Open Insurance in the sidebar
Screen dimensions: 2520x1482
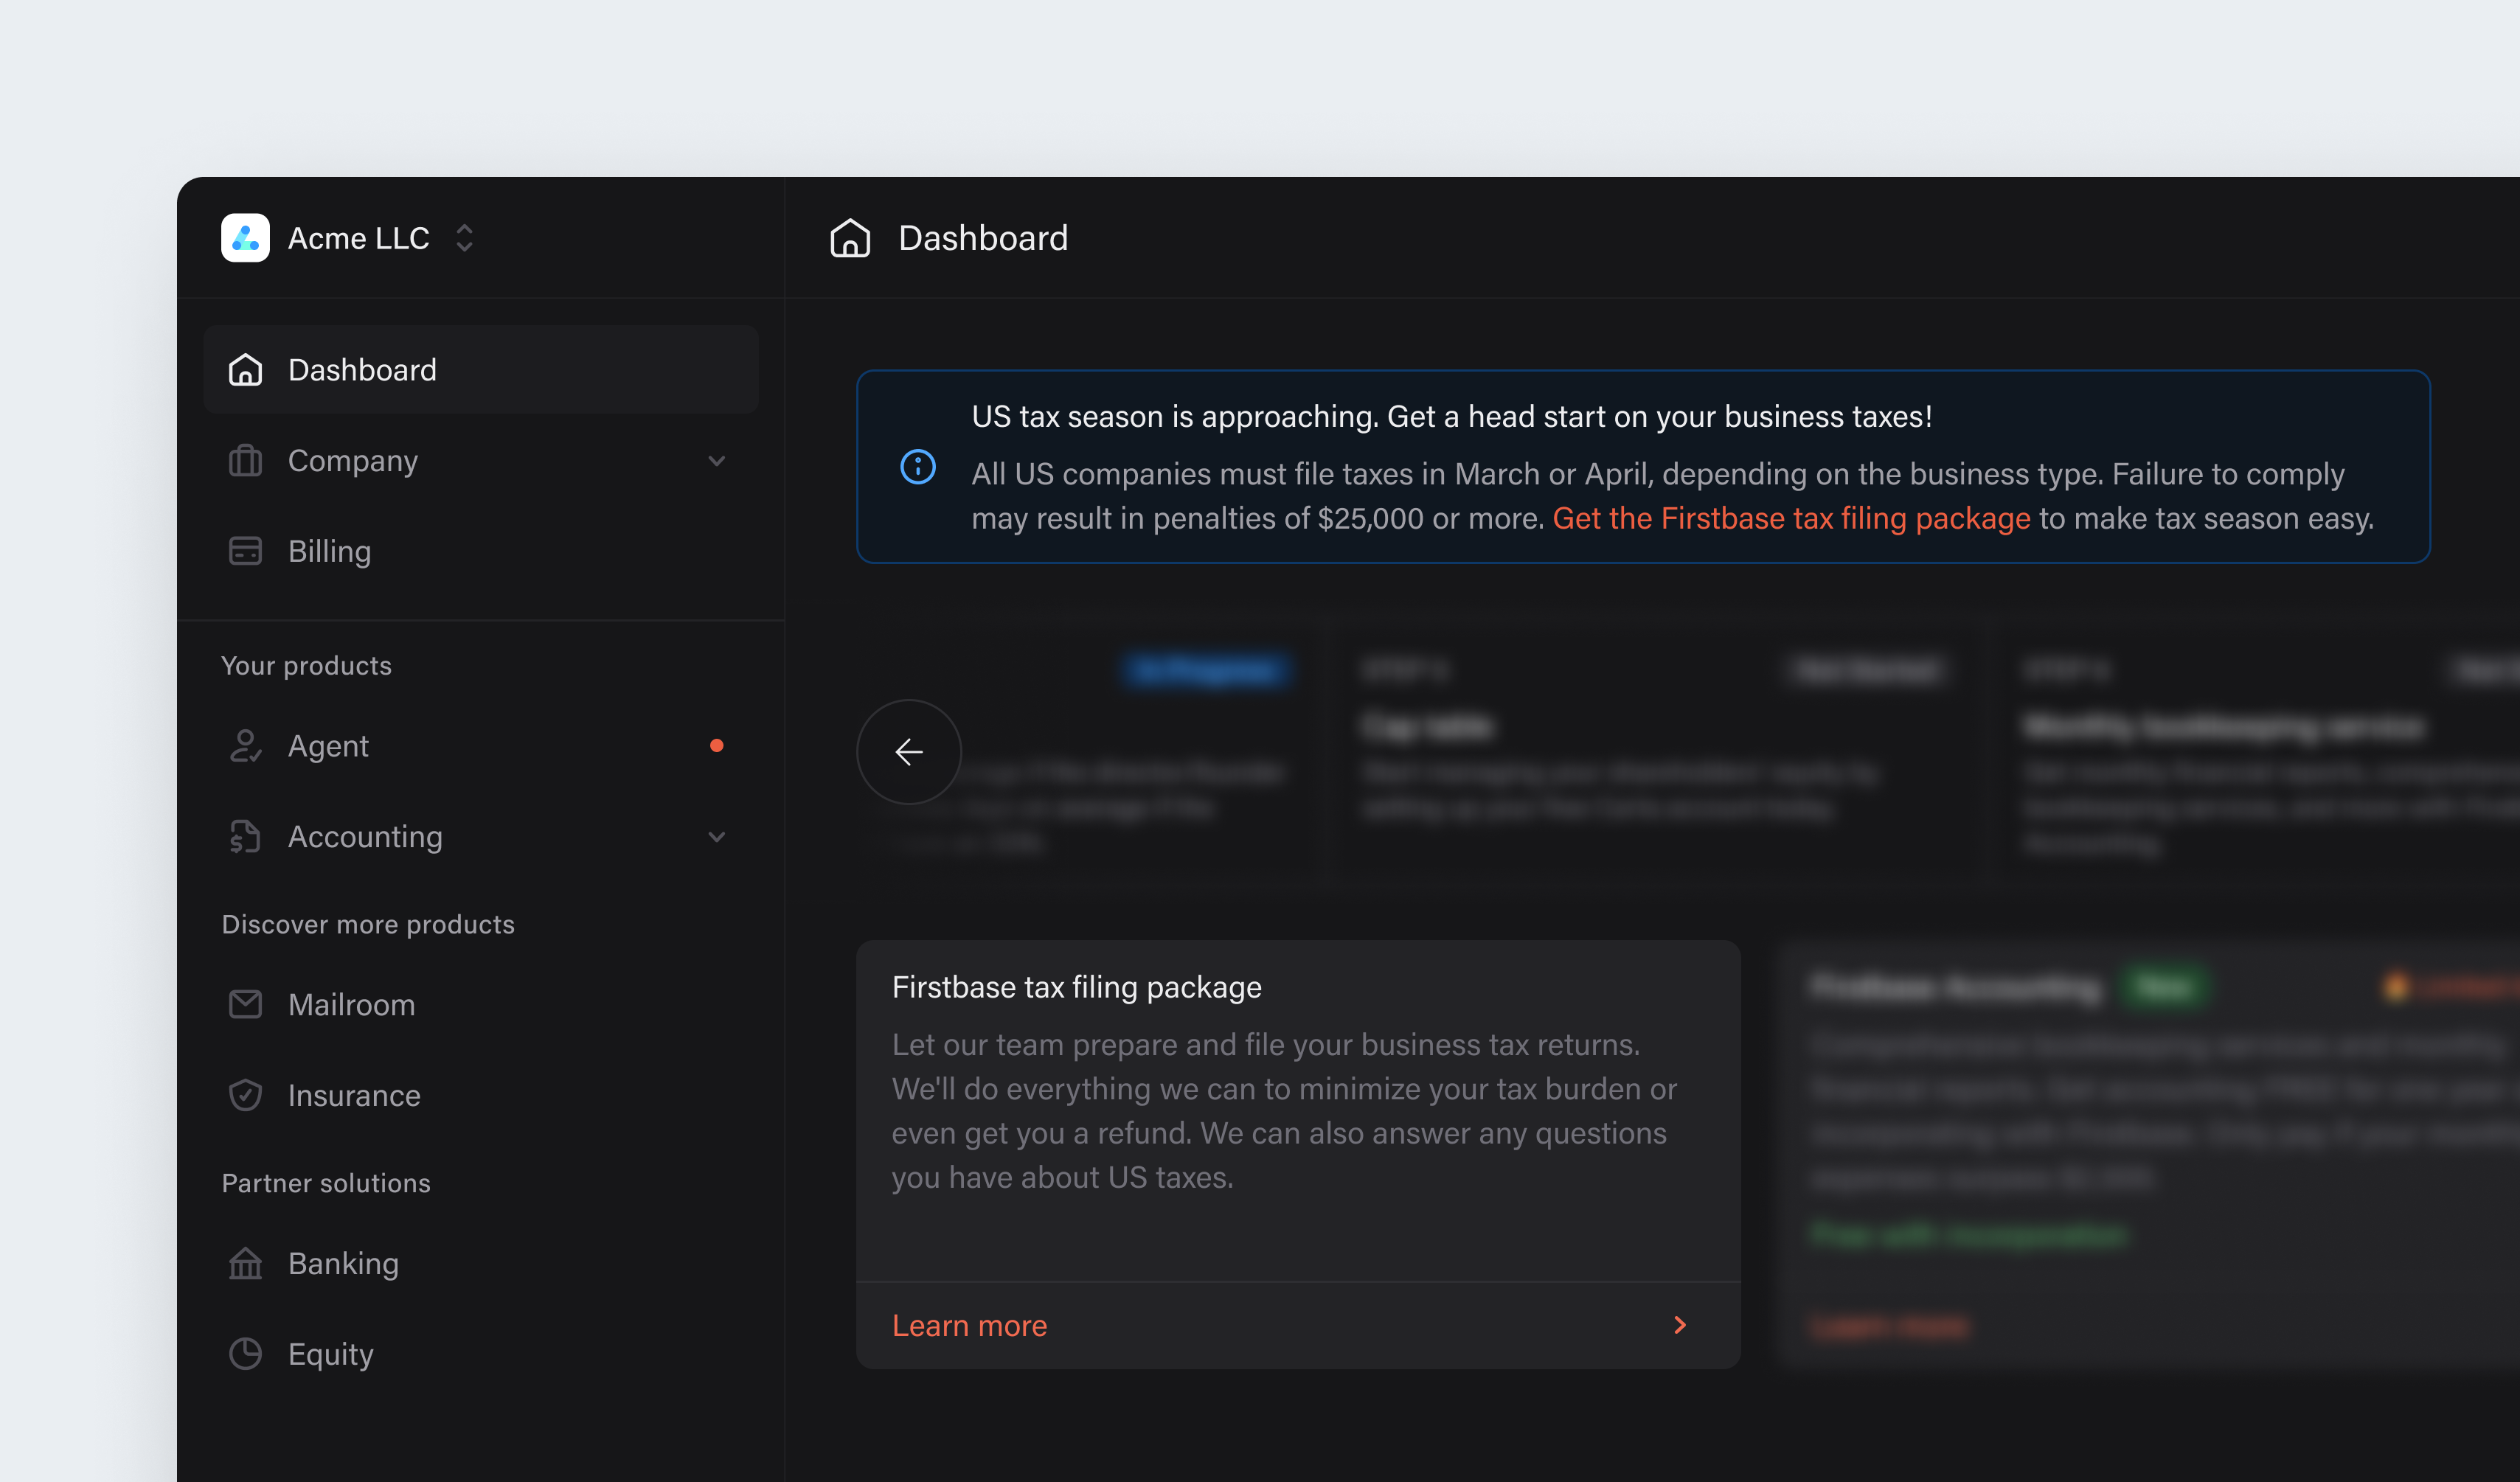click(481, 1095)
